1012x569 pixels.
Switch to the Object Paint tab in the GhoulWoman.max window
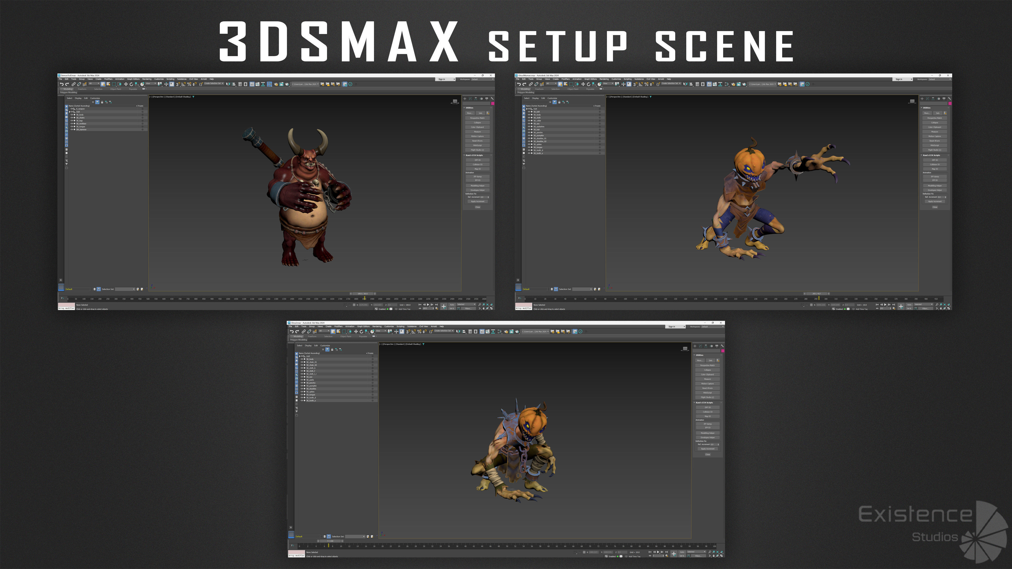click(573, 89)
